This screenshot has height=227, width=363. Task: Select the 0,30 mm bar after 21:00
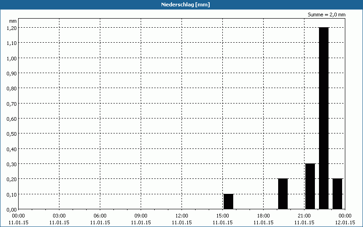coord(310,186)
